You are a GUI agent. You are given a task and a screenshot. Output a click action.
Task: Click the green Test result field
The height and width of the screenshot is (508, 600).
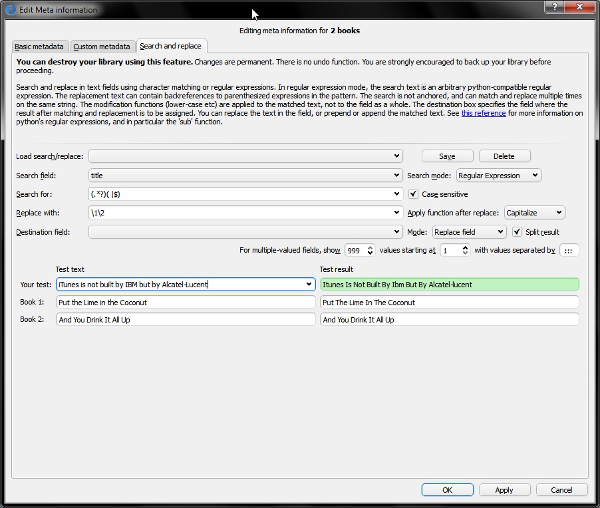pos(449,284)
